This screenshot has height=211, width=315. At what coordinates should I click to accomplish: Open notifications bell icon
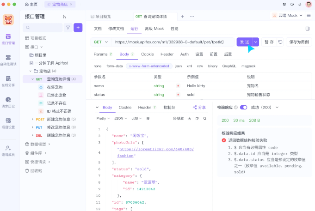pos(300,4)
